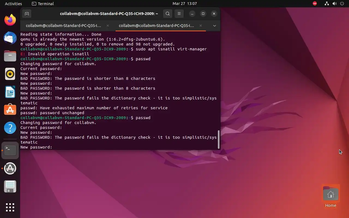Open Activities overview
The width and height of the screenshot is (349, 218).
point(13,4)
